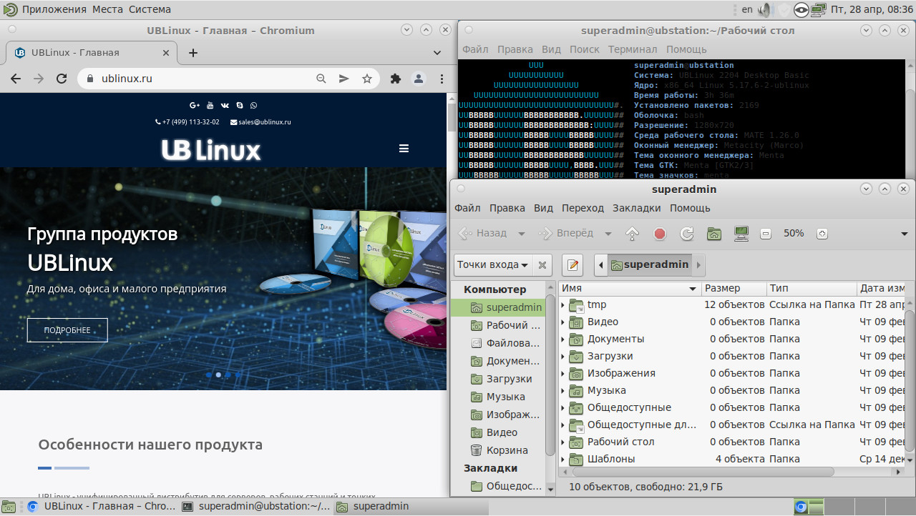Close the UBLinux - Главная tab
The image size is (916, 516).
point(167,53)
